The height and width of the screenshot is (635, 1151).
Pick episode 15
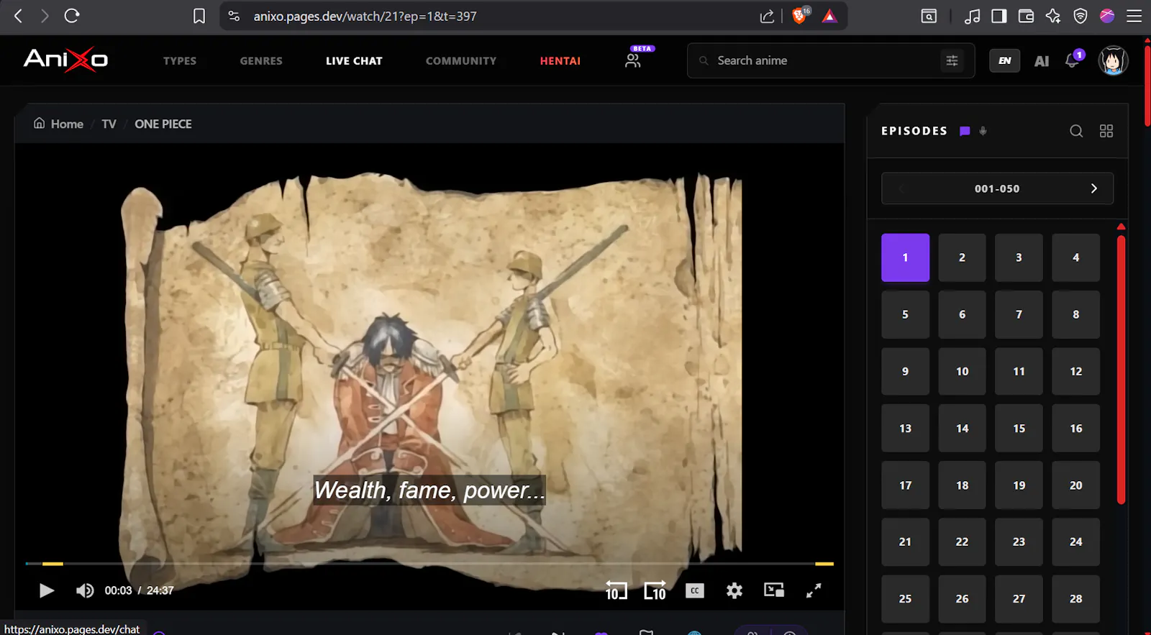click(1019, 428)
